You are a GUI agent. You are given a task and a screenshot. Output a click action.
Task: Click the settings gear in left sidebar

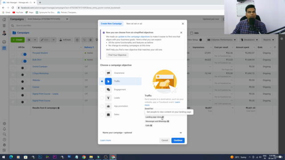click(4, 124)
